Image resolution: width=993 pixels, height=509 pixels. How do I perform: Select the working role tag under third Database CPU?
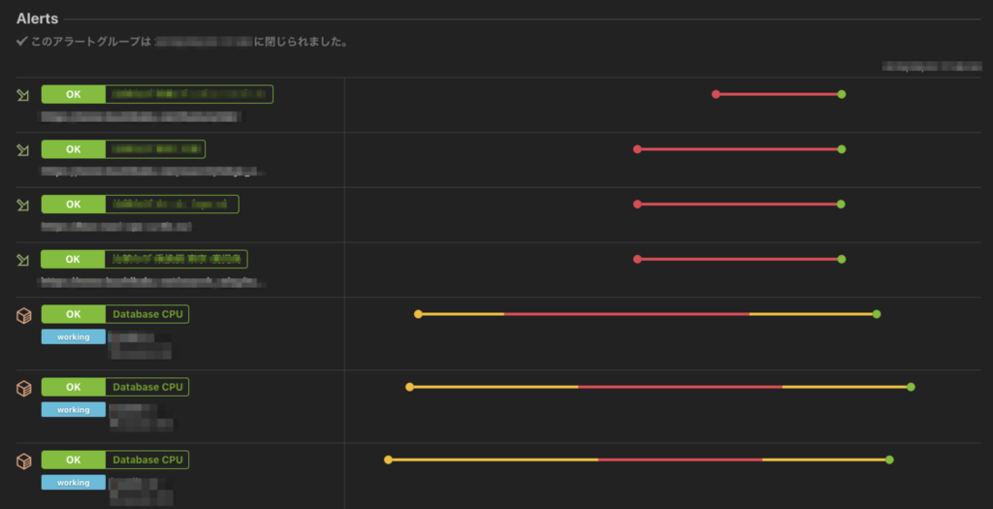tap(74, 483)
